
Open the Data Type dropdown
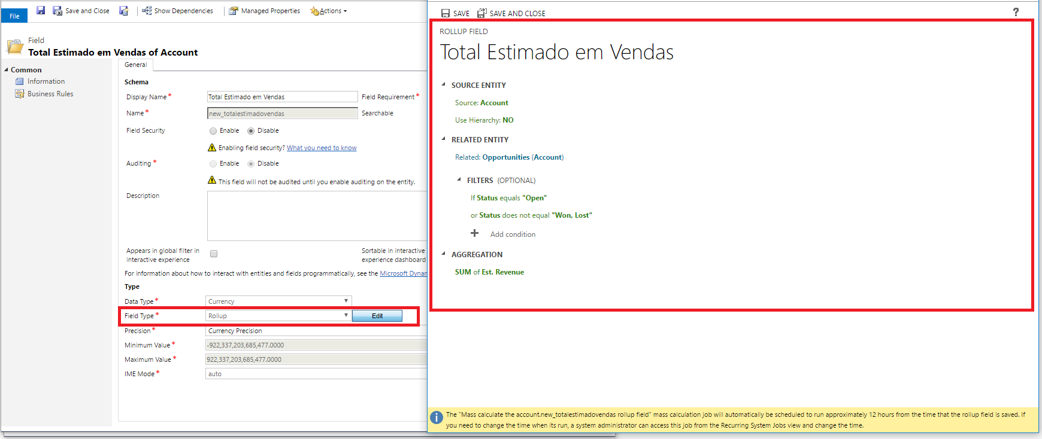click(278, 301)
